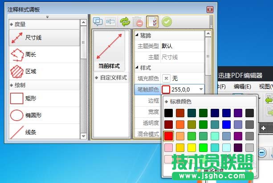Close the 注释样式调板 dialog

[x=210, y=9]
